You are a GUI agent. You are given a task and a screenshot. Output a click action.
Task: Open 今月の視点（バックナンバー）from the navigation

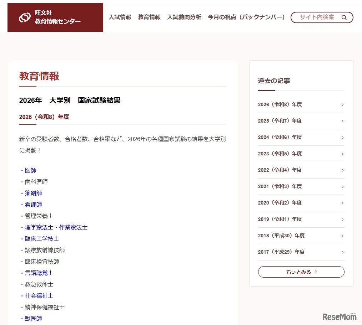tap(246, 17)
